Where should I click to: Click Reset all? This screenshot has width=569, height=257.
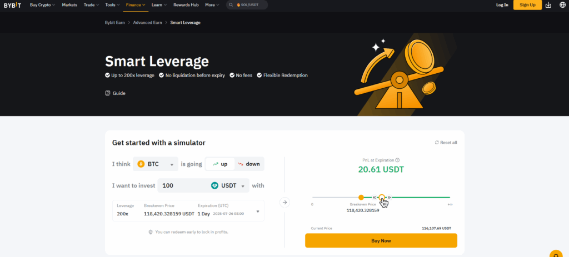[446, 143]
